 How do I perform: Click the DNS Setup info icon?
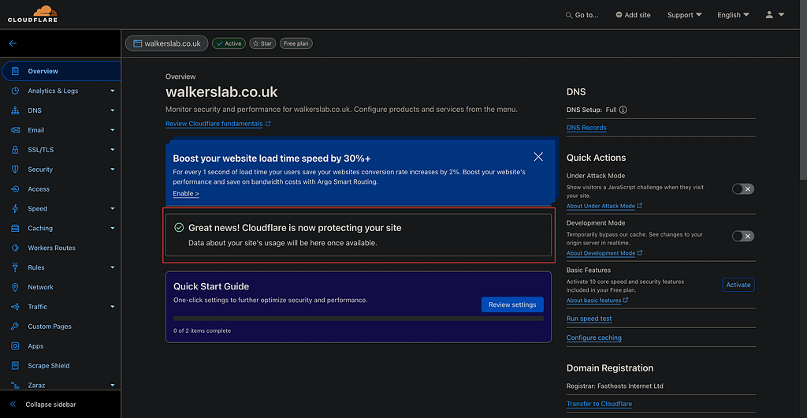623,110
